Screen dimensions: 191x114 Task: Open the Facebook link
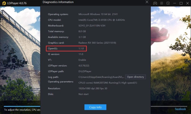coord(180,109)
